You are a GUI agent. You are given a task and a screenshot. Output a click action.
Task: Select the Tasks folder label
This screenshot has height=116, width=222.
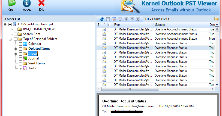pos(32,68)
